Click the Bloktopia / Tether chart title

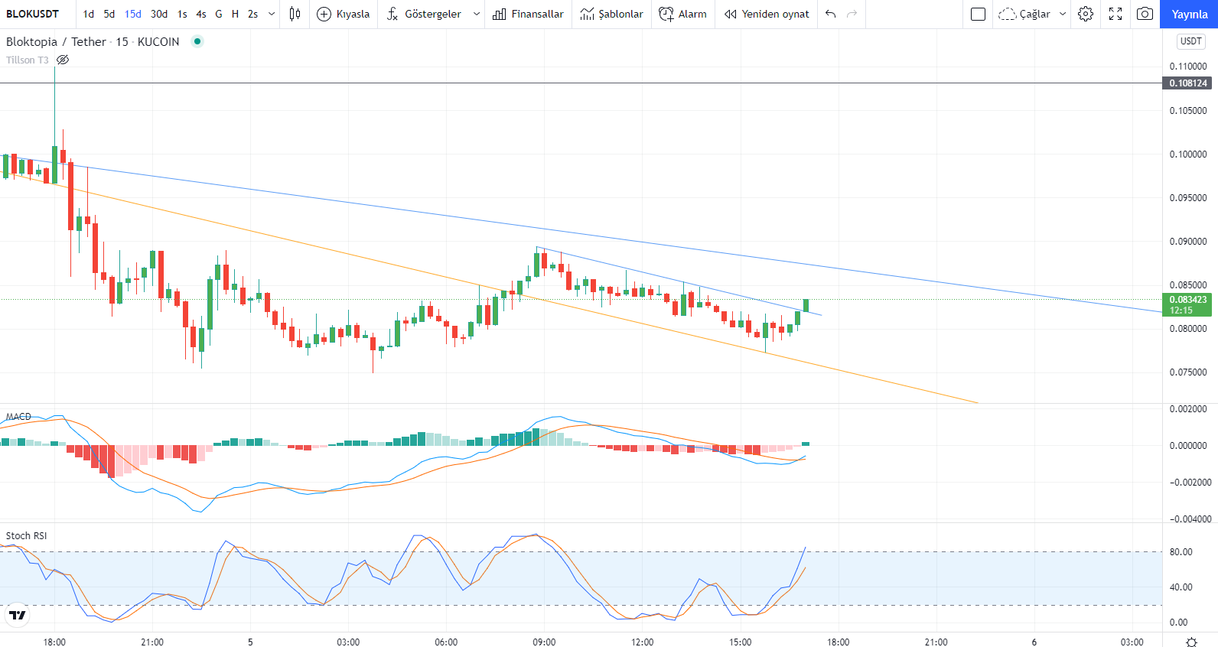pos(57,41)
